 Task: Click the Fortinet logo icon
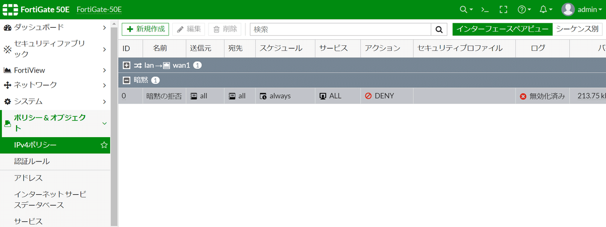[10, 10]
